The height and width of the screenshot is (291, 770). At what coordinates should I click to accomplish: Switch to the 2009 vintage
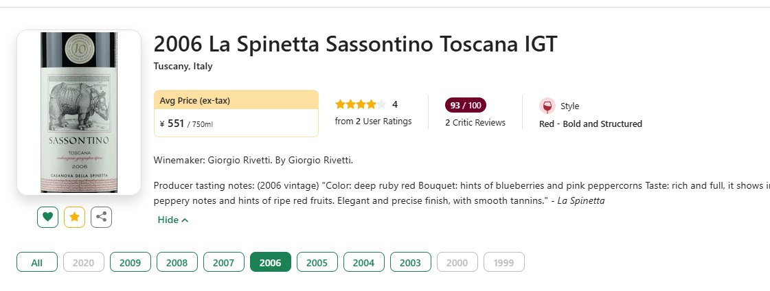pyautogui.click(x=130, y=262)
